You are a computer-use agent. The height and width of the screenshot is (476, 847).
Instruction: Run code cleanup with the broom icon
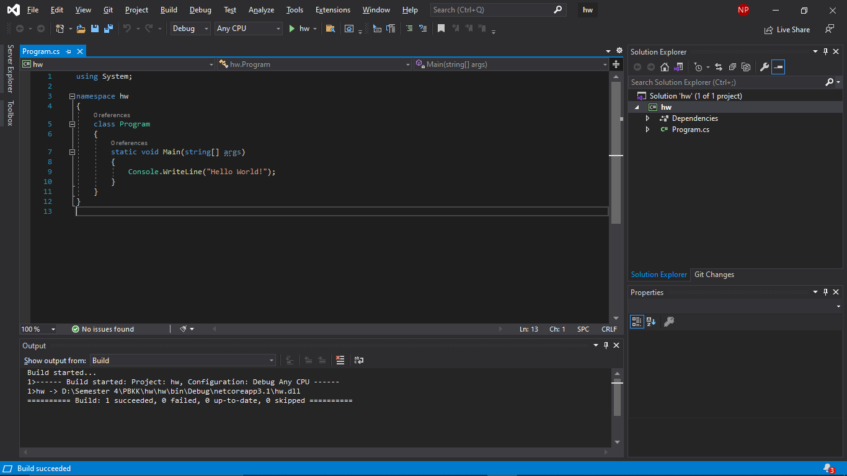pos(184,329)
